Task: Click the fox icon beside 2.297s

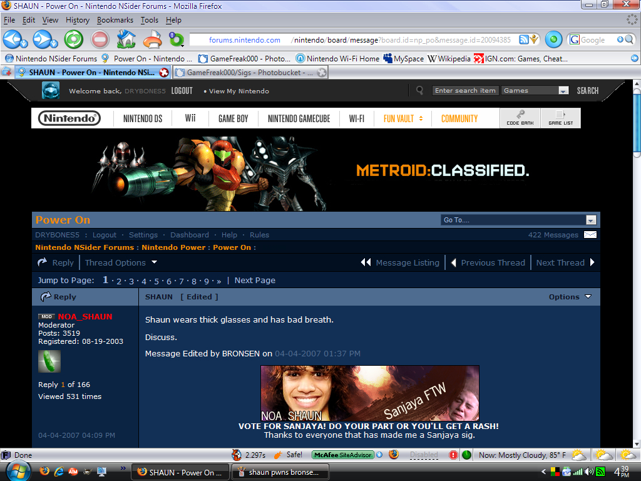Action: point(236,455)
